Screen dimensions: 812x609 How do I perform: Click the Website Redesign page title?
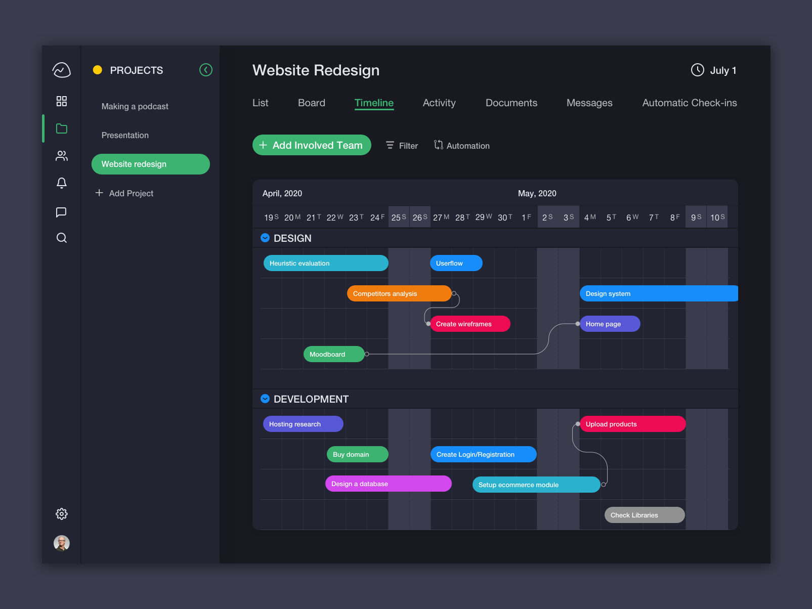click(x=316, y=70)
